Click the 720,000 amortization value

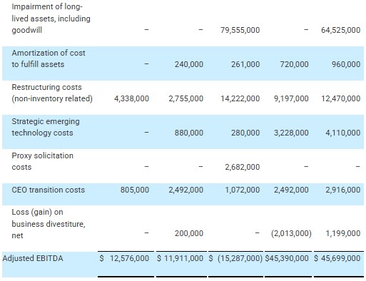[294, 64]
